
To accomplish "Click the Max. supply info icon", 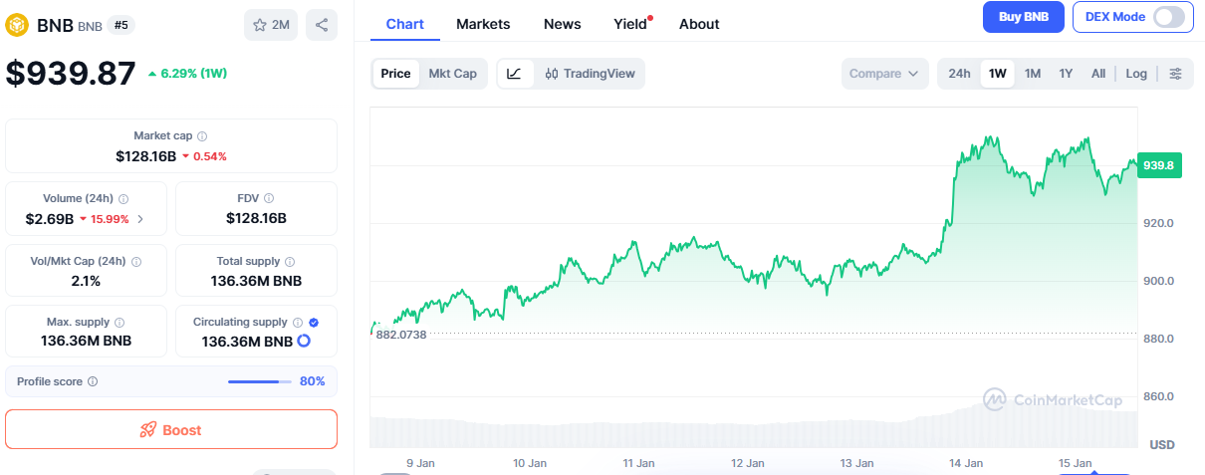I will point(120,324).
